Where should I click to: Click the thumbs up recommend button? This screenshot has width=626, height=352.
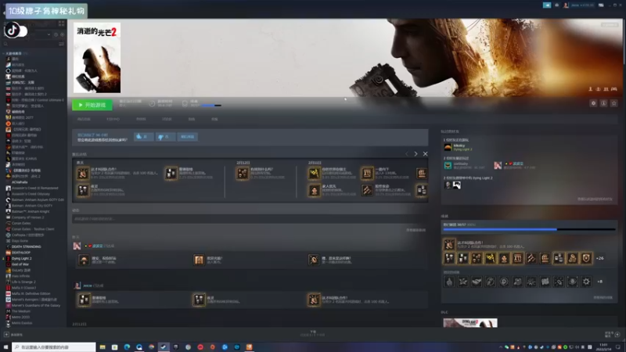(x=143, y=137)
